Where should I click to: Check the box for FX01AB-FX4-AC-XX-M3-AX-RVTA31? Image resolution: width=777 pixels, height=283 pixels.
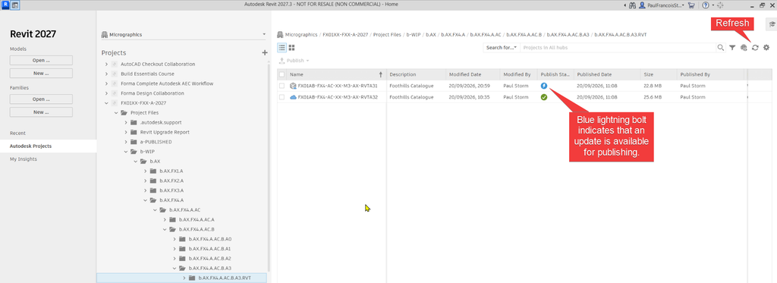tap(282, 86)
